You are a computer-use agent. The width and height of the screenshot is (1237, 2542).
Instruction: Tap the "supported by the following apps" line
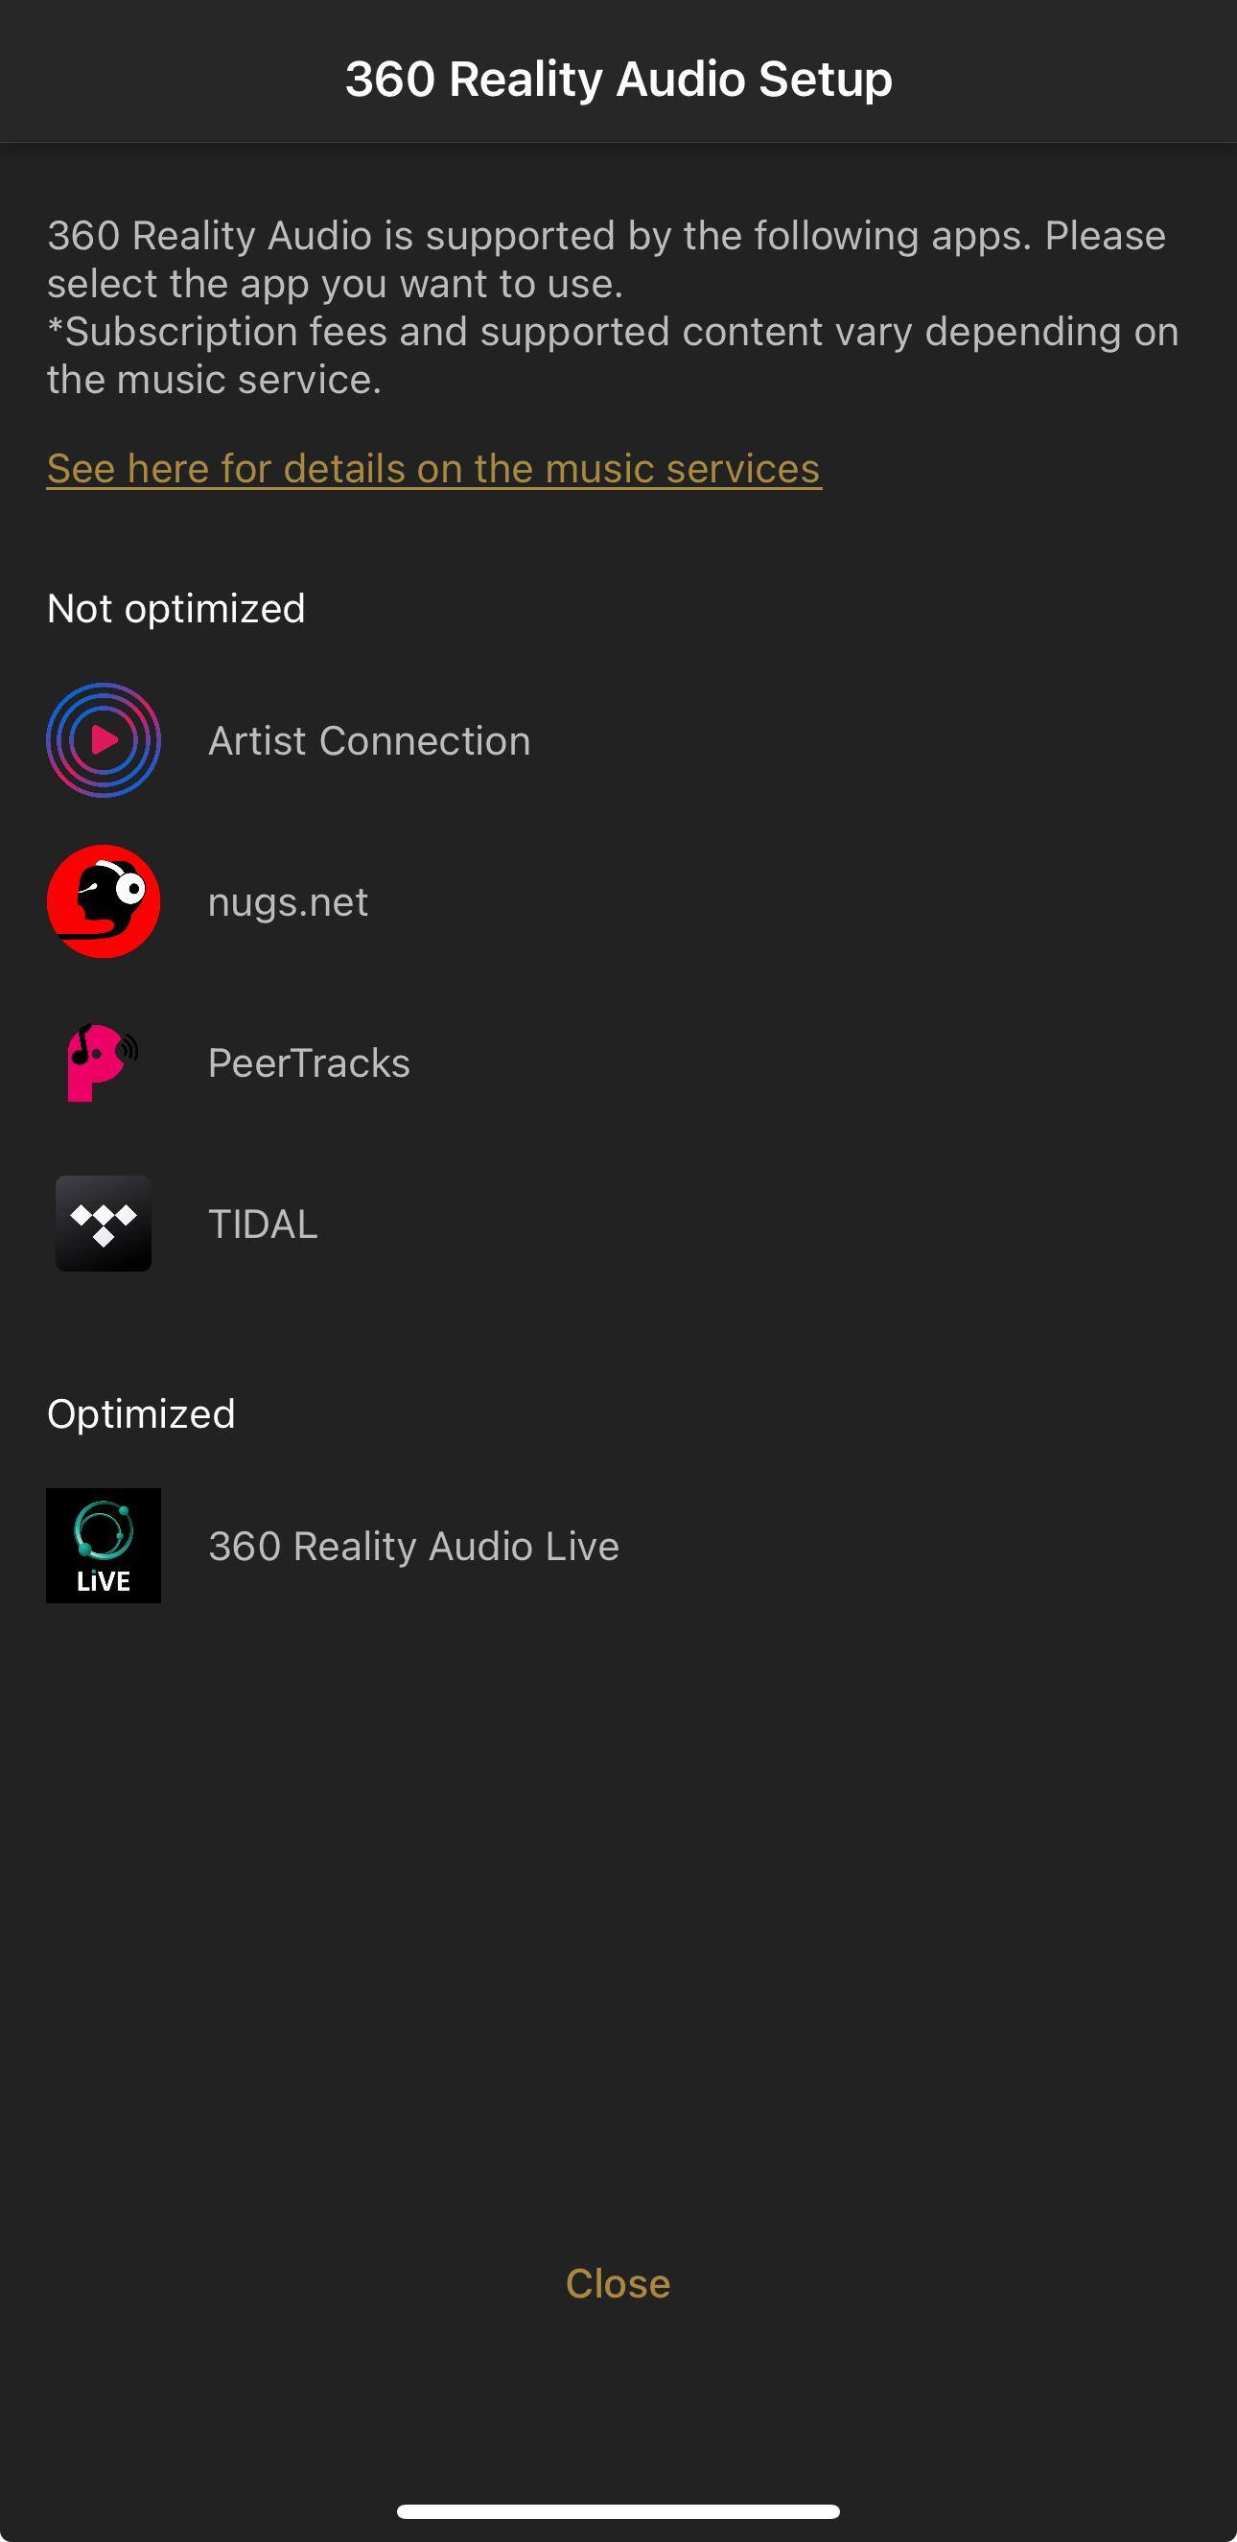606,237
